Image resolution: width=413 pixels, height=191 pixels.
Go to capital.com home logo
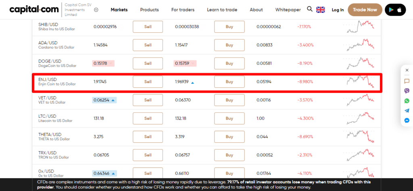(34, 10)
